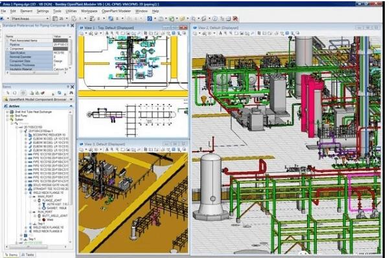The image size is (390, 258).
Task: Collapse the Component group in preferences
Action: click(7, 48)
